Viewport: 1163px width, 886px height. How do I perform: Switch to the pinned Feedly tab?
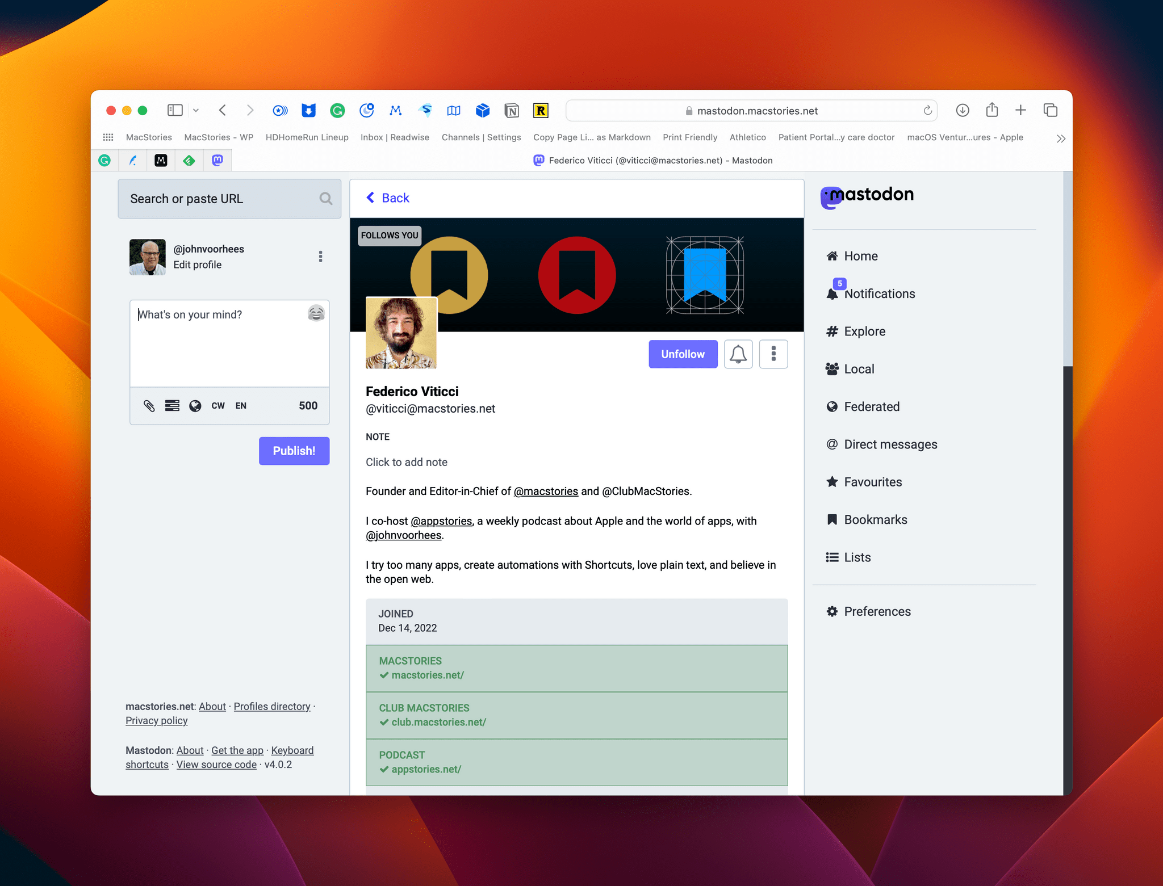tap(189, 161)
